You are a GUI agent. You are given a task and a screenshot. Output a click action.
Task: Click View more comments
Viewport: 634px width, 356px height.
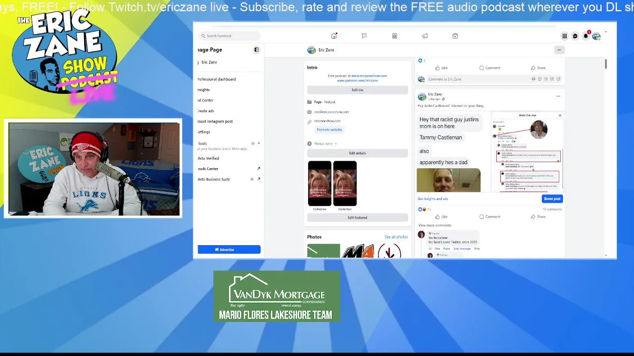(x=435, y=225)
